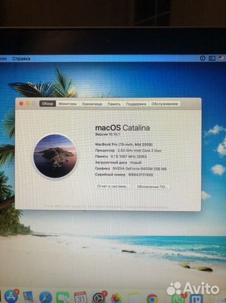Open the keyboard viewer menu bar icon
The image size is (226, 303).
pos(212,58)
